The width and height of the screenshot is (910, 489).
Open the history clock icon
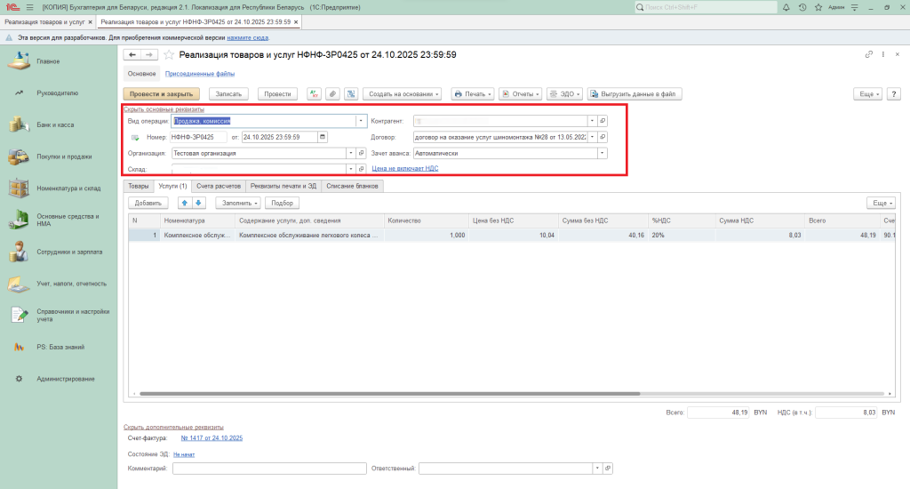click(x=802, y=6)
